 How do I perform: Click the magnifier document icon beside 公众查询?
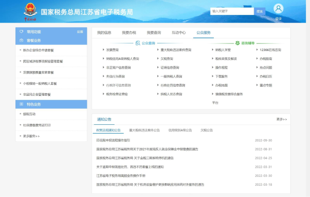click(x=137, y=43)
